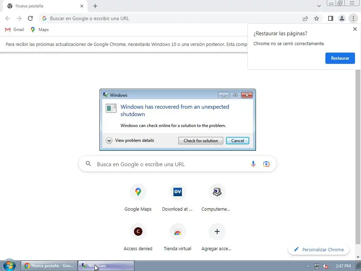
Task: Click the magnifier icon in search box
Action: tap(88, 164)
